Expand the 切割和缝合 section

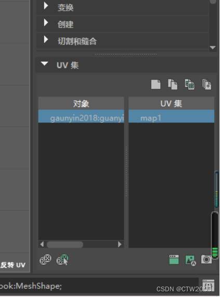46,39
